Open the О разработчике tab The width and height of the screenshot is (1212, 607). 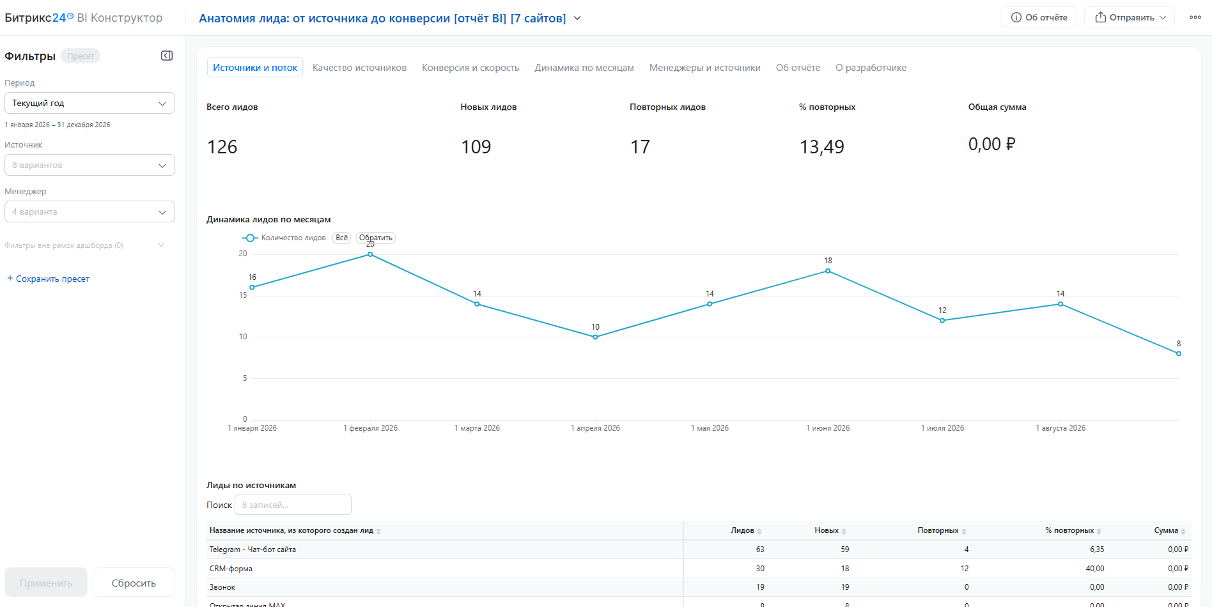tap(871, 68)
